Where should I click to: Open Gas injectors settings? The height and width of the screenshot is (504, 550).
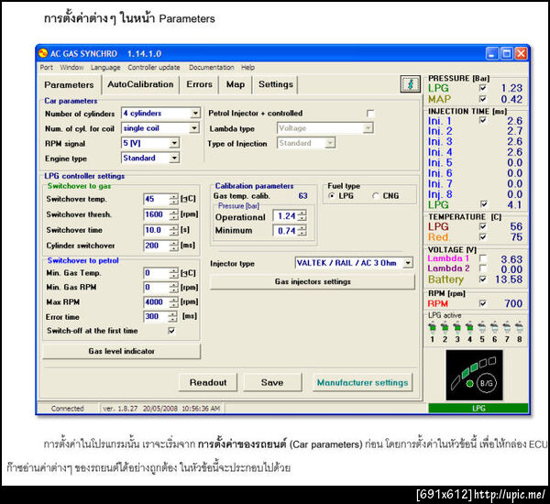click(313, 281)
